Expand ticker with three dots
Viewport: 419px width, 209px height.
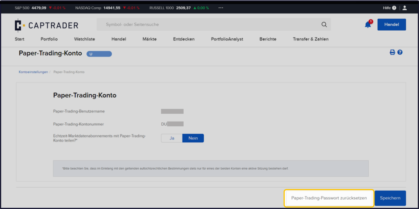(x=221, y=8)
